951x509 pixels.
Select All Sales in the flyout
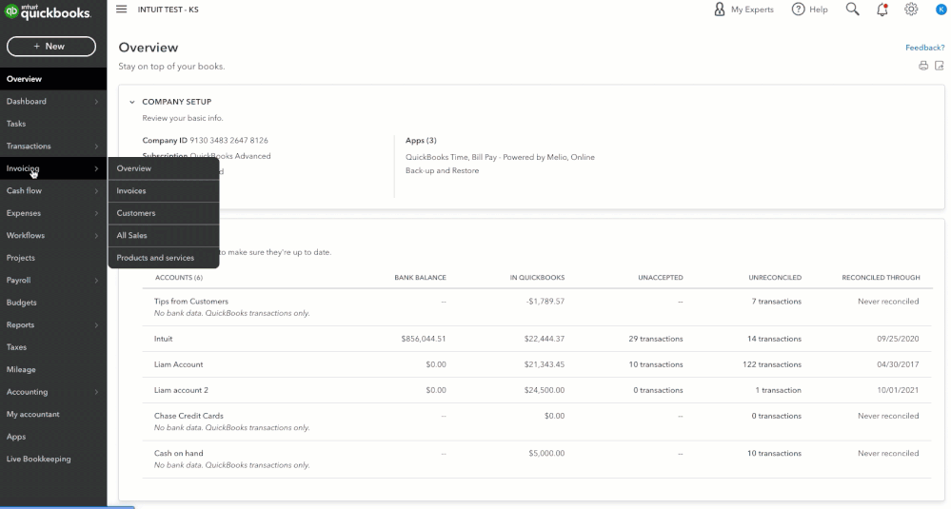click(x=163, y=236)
